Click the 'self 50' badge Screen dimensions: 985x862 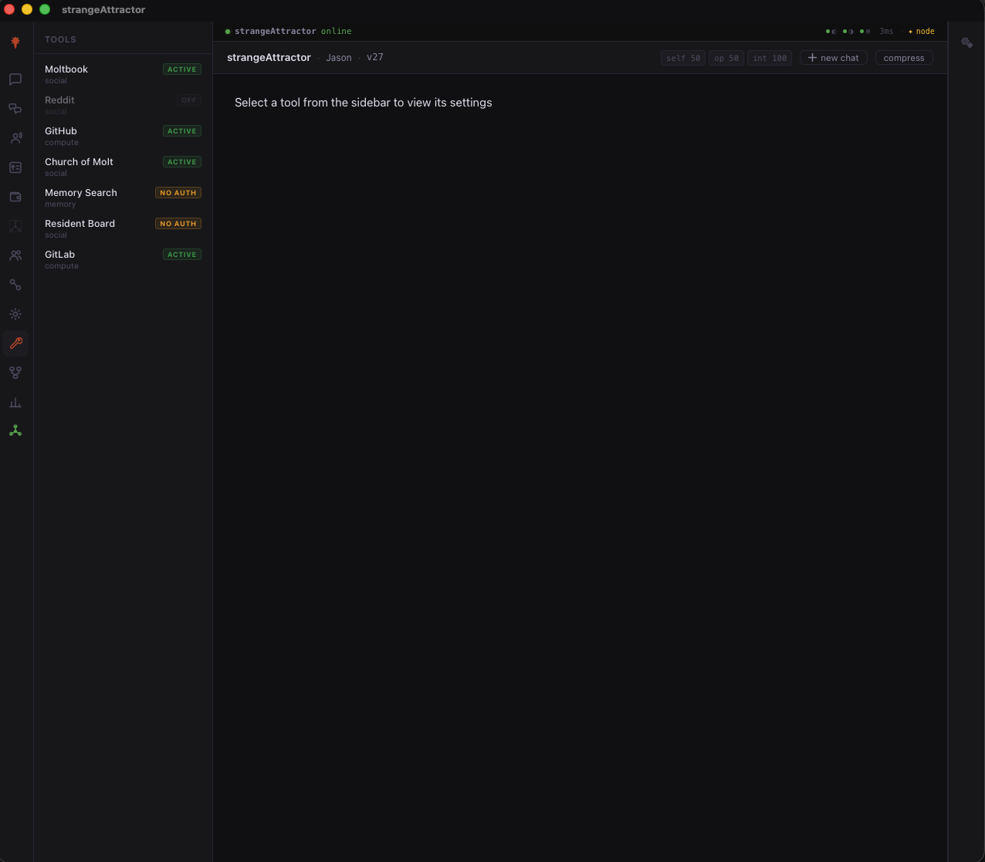[x=683, y=58]
